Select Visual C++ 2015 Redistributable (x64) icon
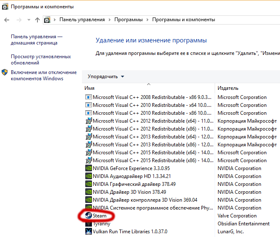The image size is (280, 237). [x=89, y=153]
